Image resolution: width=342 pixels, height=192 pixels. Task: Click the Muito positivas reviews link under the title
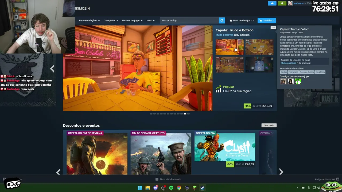(x=224, y=35)
